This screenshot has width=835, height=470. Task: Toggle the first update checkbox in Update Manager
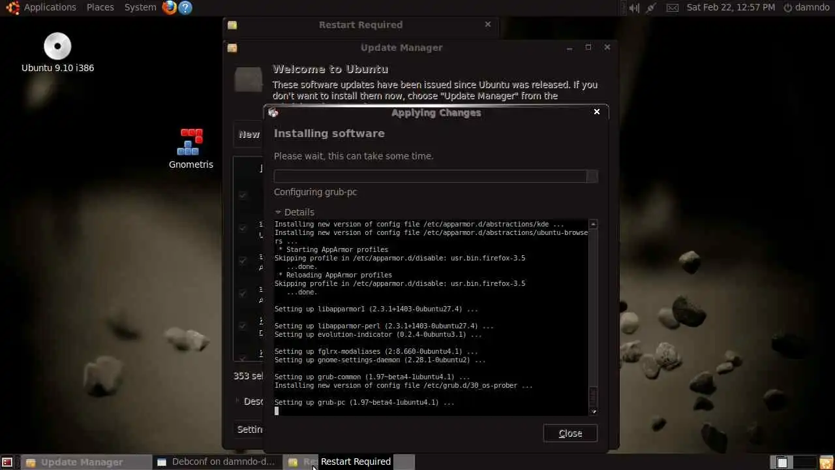click(x=243, y=195)
